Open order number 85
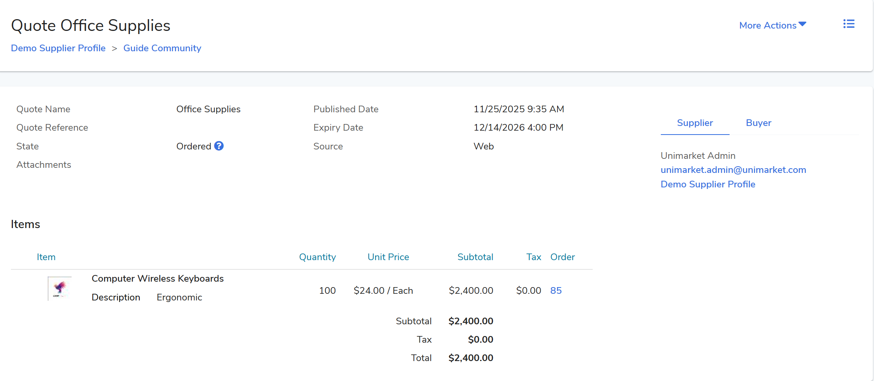This screenshot has height=381, width=874. click(556, 291)
